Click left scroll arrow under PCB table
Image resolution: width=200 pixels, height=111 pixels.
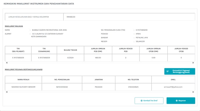click(x=7, y=63)
